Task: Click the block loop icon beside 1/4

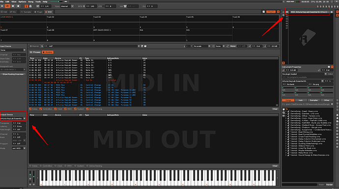Action: pyautogui.click(x=38, y=6)
